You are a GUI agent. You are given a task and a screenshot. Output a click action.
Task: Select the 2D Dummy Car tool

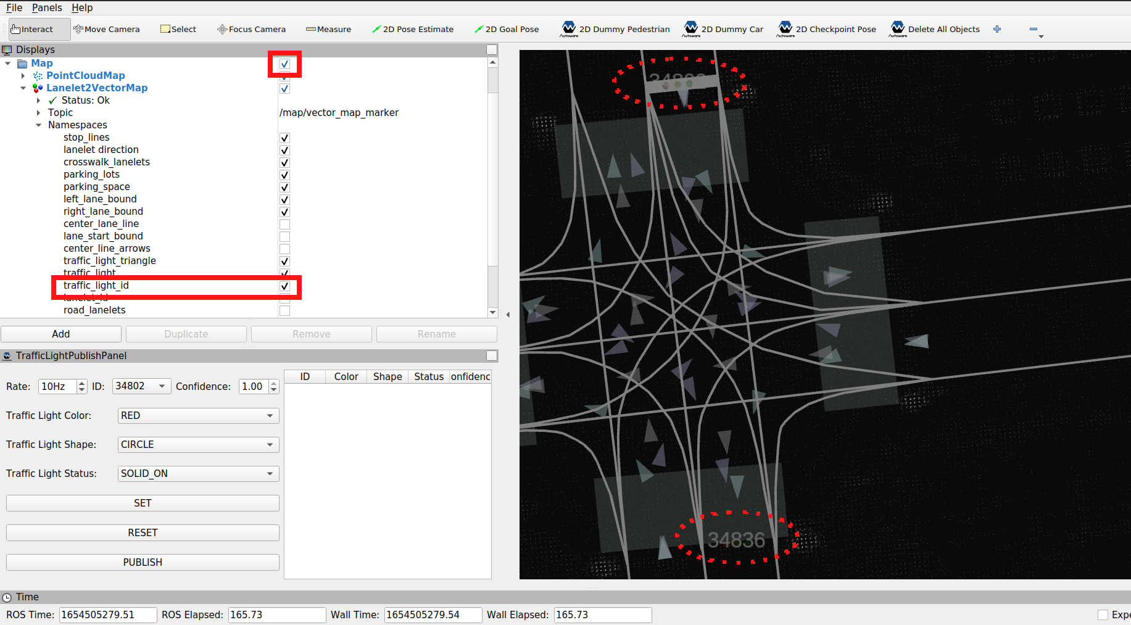point(723,29)
